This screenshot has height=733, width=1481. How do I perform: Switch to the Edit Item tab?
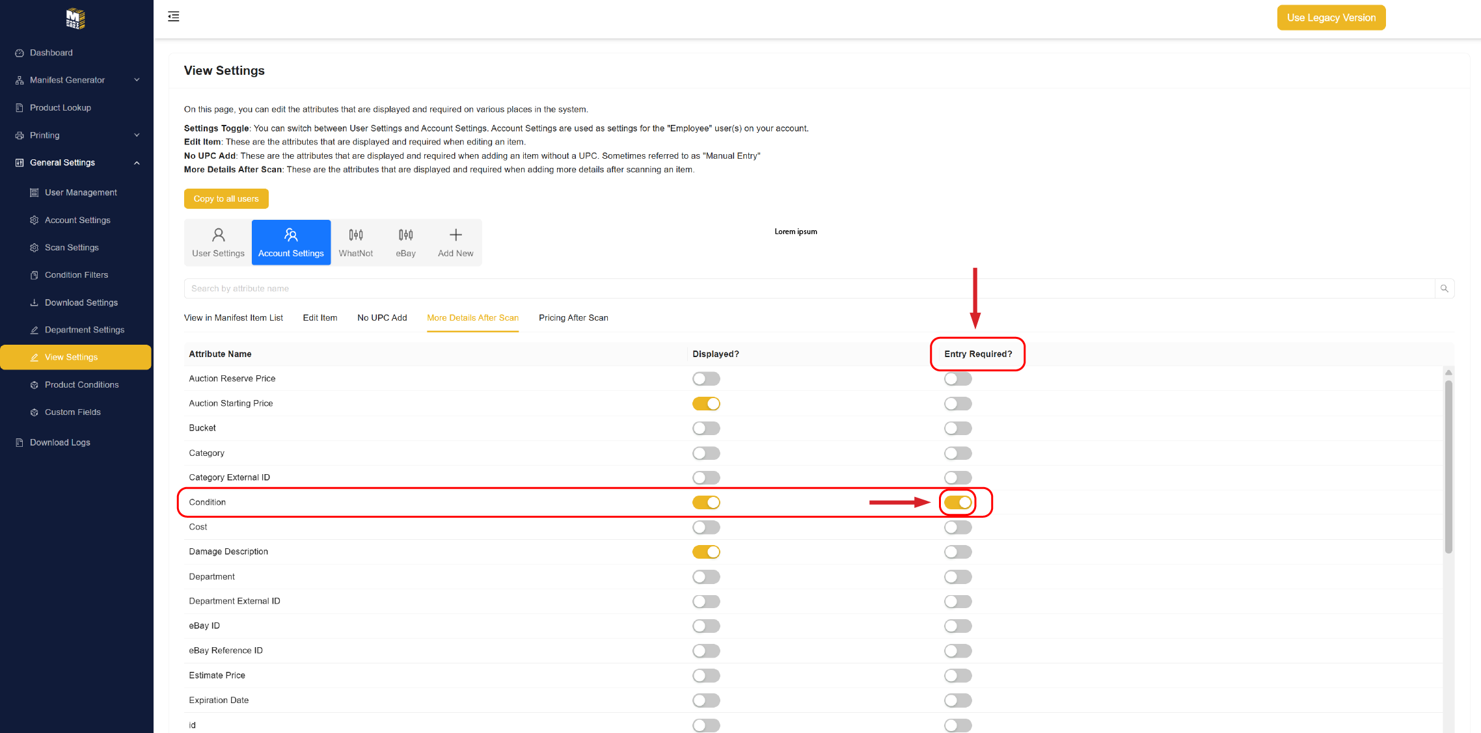(319, 317)
